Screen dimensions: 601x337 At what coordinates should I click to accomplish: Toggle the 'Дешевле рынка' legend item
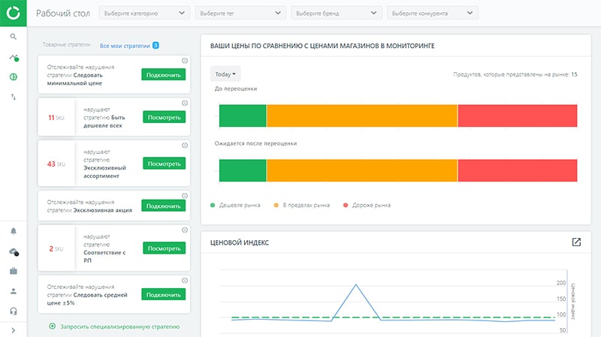click(235, 205)
